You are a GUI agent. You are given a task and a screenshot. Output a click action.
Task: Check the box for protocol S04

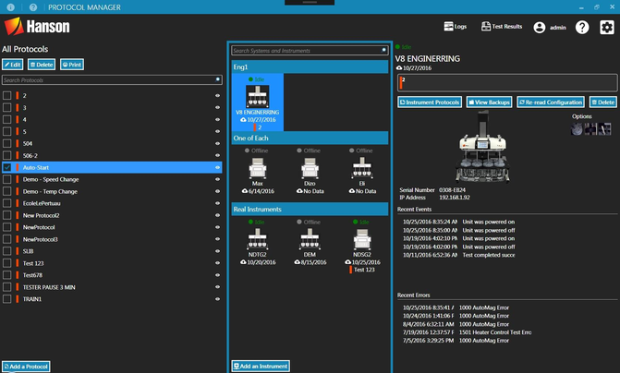[x=7, y=143]
